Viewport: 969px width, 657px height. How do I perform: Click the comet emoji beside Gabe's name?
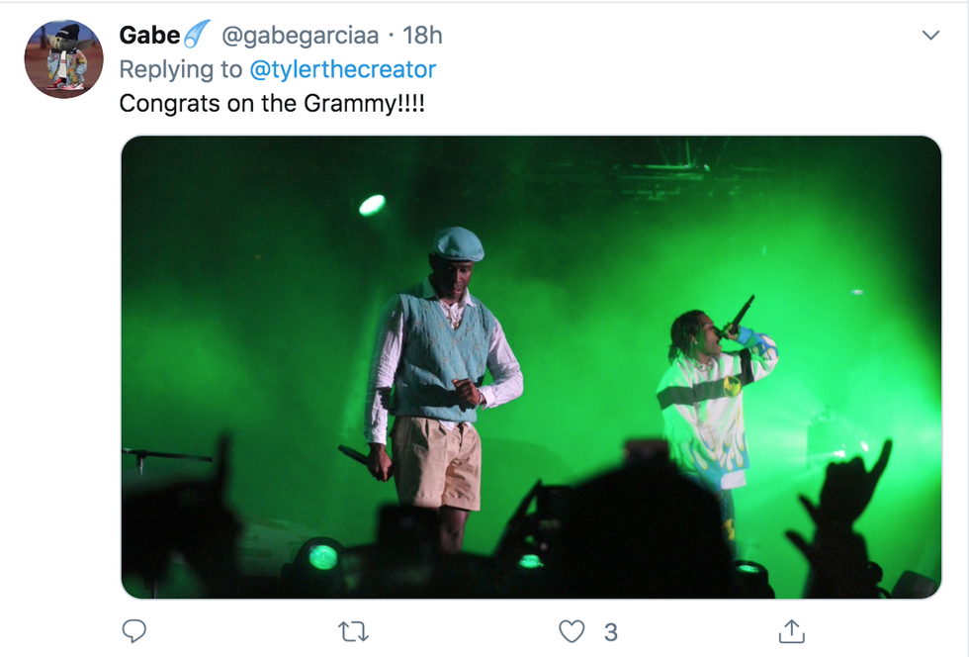tap(197, 36)
